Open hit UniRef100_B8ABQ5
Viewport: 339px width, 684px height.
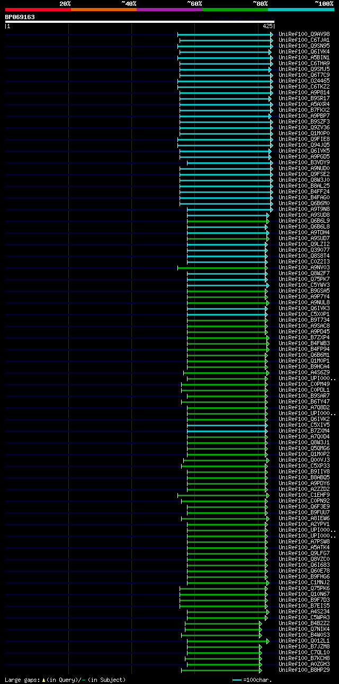coord(304,477)
